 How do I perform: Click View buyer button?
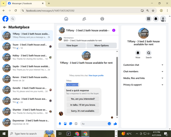(x=72, y=46)
